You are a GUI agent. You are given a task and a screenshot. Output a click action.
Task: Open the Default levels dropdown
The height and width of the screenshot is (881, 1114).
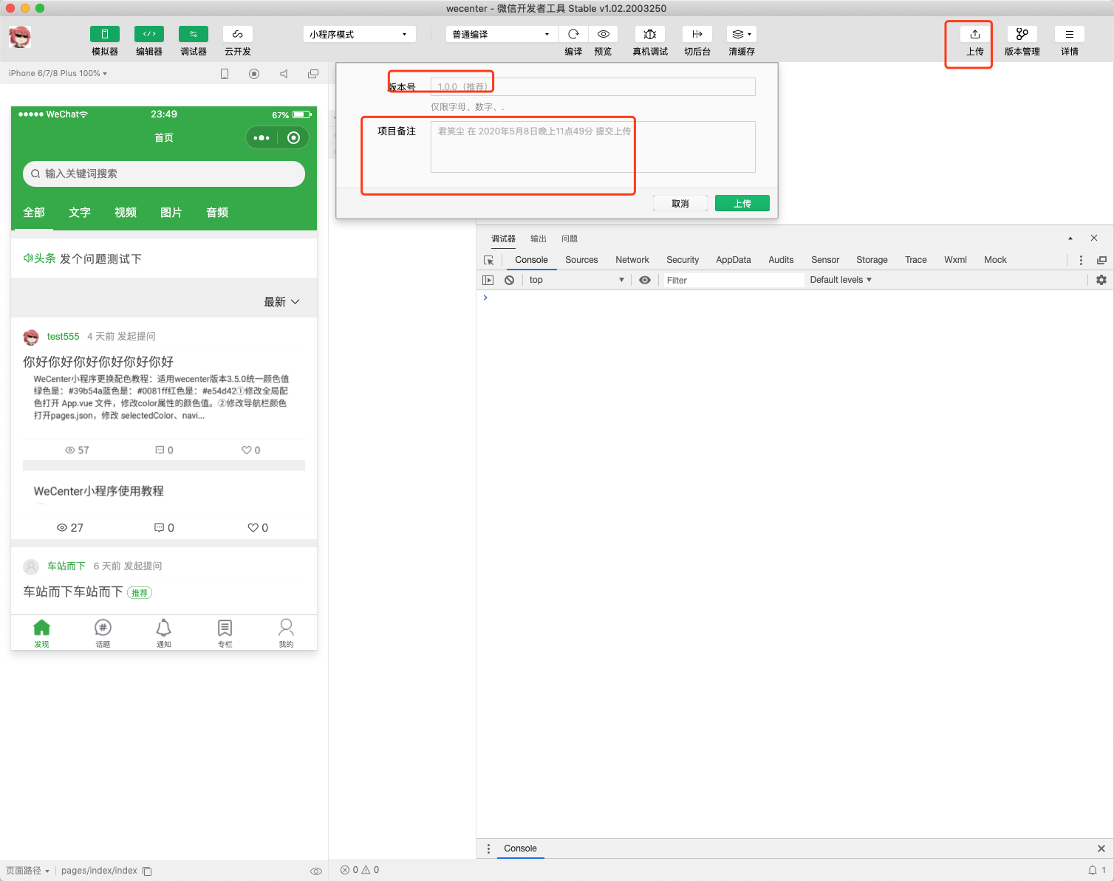point(841,280)
